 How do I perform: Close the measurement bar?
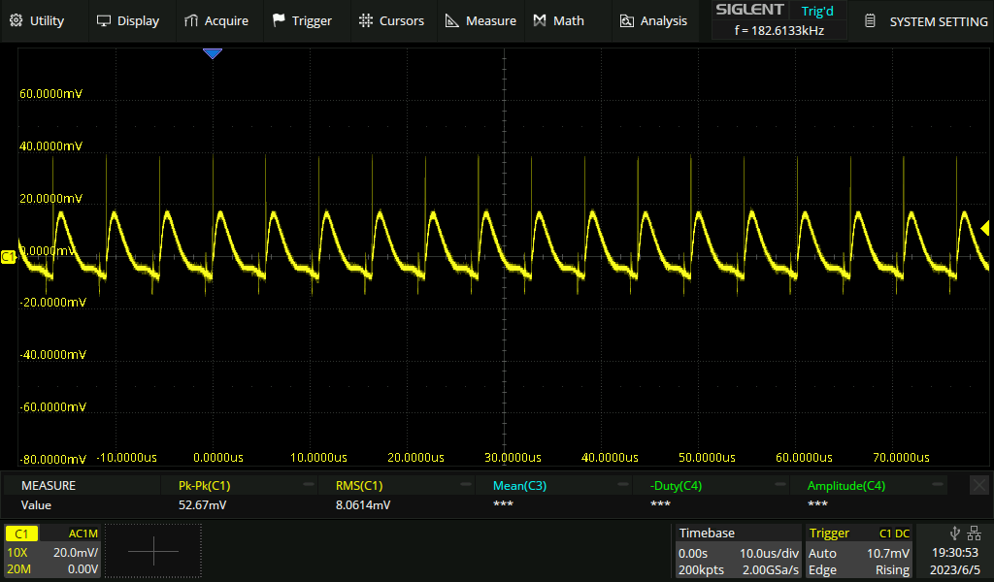(978, 485)
